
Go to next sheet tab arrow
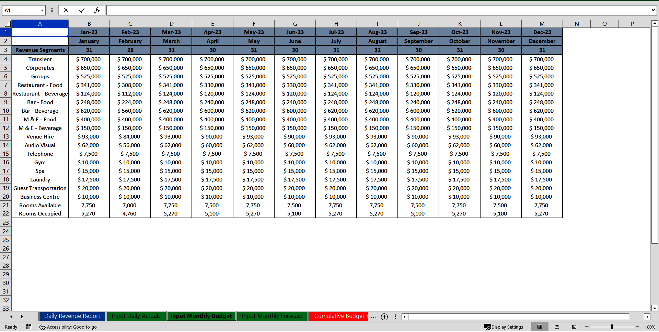coord(22,317)
